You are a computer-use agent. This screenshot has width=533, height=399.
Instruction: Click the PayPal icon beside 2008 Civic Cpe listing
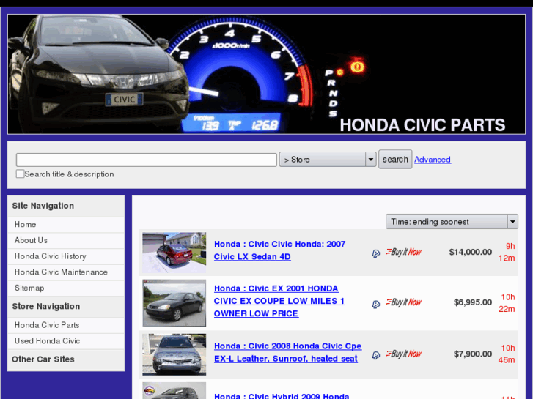(375, 355)
